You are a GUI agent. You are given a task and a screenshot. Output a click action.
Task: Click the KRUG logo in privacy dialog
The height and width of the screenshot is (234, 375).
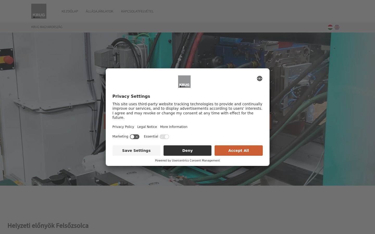coord(184,82)
